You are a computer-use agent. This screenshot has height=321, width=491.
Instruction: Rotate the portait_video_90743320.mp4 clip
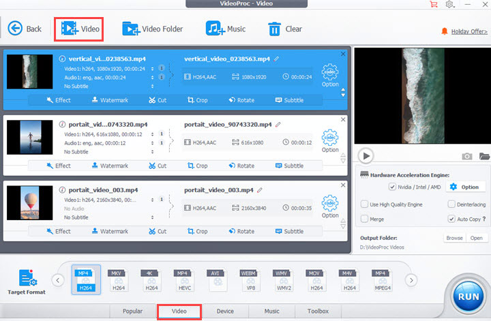pos(241,166)
